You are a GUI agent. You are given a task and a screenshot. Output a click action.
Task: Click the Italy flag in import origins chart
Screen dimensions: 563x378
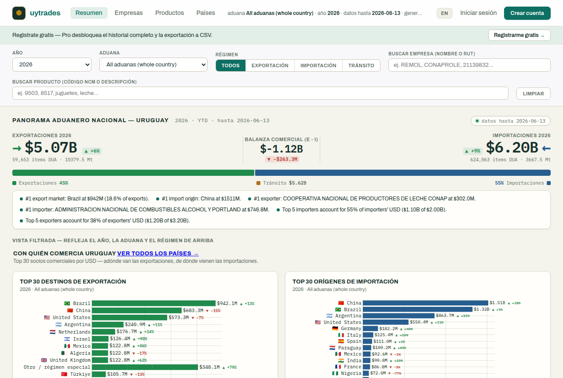pyautogui.click(x=341, y=335)
